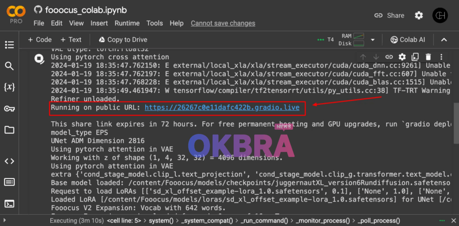Click Copy to Drive button
Screen dimensions: 459x226
point(123,40)
